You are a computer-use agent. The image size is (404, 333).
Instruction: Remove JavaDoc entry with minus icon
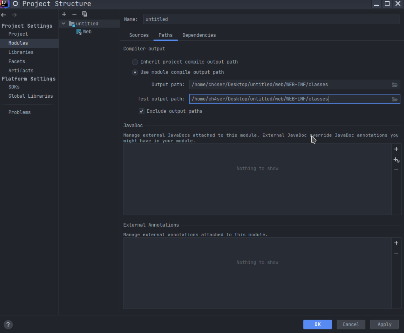pyautogui.click(x=396, y=170)
